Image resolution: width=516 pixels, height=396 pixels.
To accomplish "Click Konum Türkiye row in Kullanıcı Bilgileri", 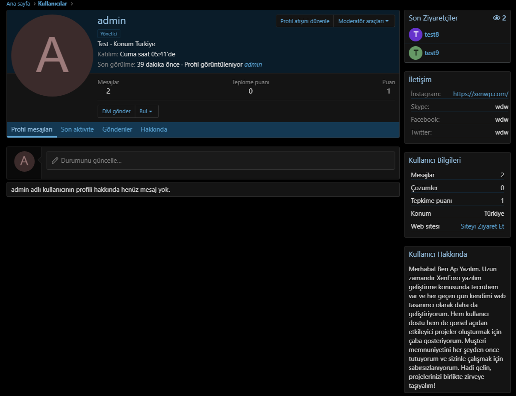I will coord(457,214).
